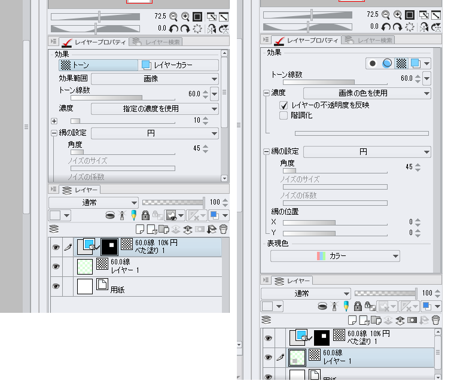Create new layer folder in left screenshot
451x387 pixels.
point(164,229)
